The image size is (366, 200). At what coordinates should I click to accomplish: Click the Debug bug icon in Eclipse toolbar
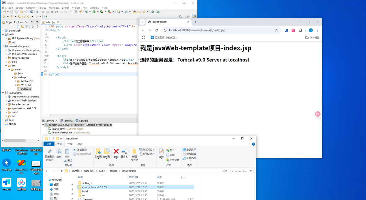click(x=86, y=12)
